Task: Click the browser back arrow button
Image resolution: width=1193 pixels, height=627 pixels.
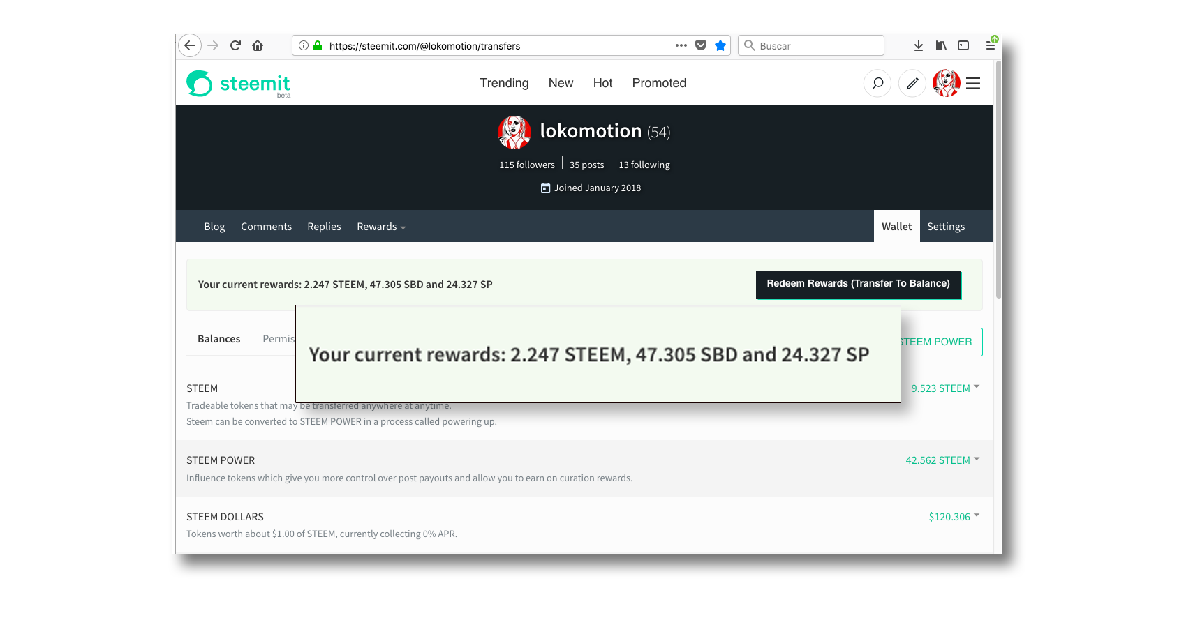Action: (190, 45)
